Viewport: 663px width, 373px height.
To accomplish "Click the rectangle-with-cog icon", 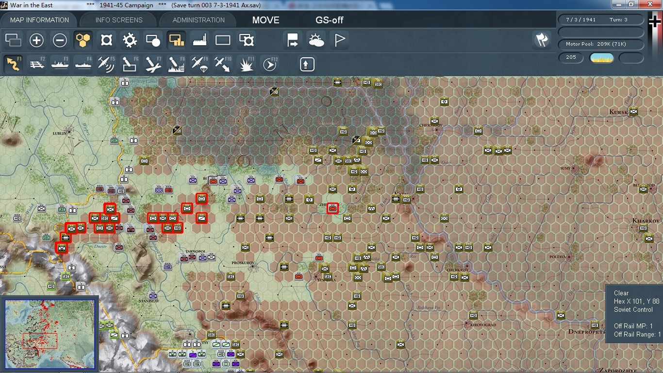I will point(247,40).
